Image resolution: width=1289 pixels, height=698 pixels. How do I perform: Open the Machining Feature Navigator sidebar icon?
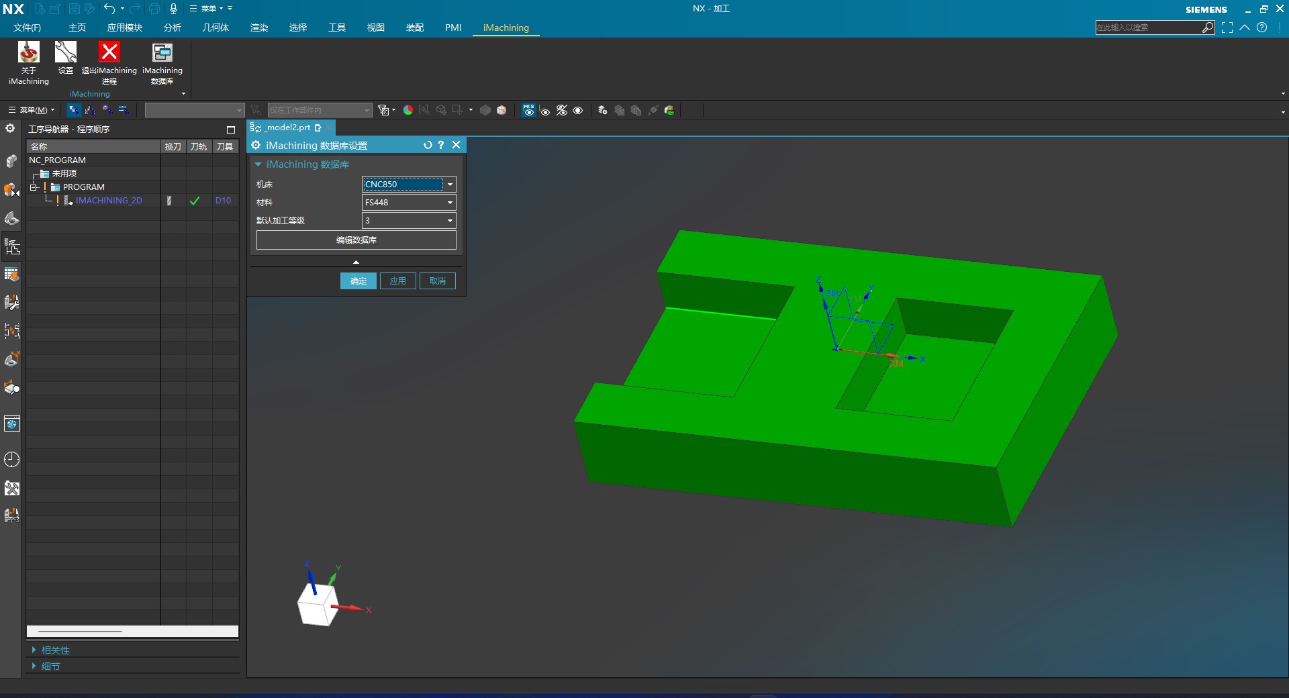(x=11, y=275)
